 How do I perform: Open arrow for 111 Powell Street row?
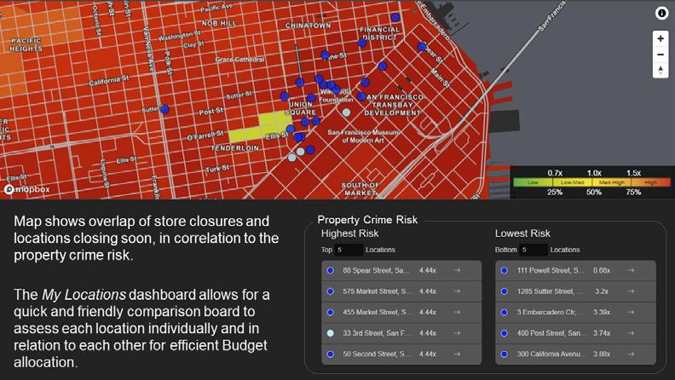point(631,270)
